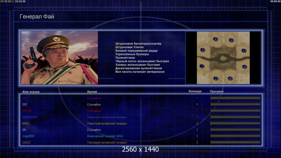The height and width of the screenshot is (158, 281).
Task: Click 'Пулемётчики' ability line
Action: pos(125,58)
